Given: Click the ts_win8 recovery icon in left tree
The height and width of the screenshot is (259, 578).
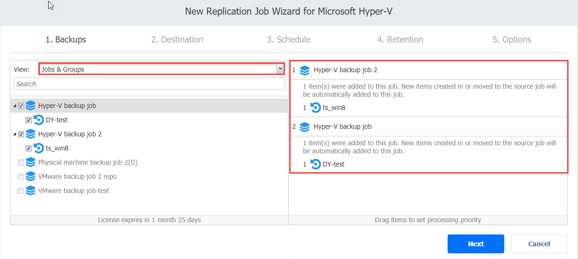Looking at the screenshot, I should tap(39, 148).
